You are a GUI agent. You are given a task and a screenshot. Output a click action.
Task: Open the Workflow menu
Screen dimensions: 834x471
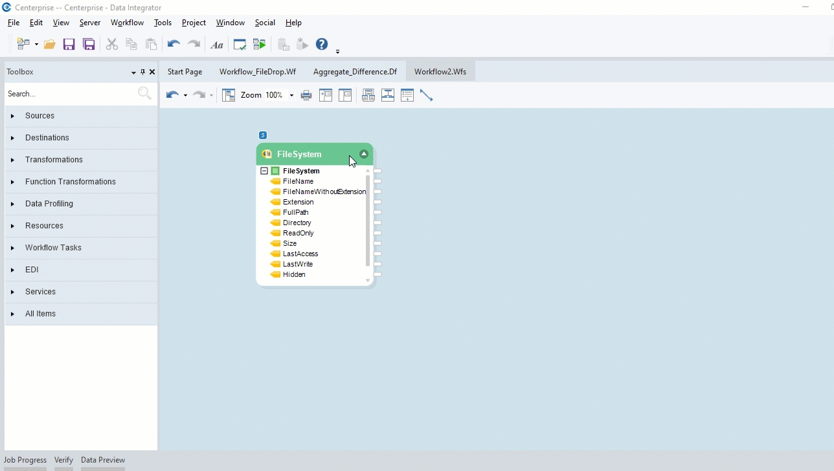pyautogui.click(x=127, y=23)
